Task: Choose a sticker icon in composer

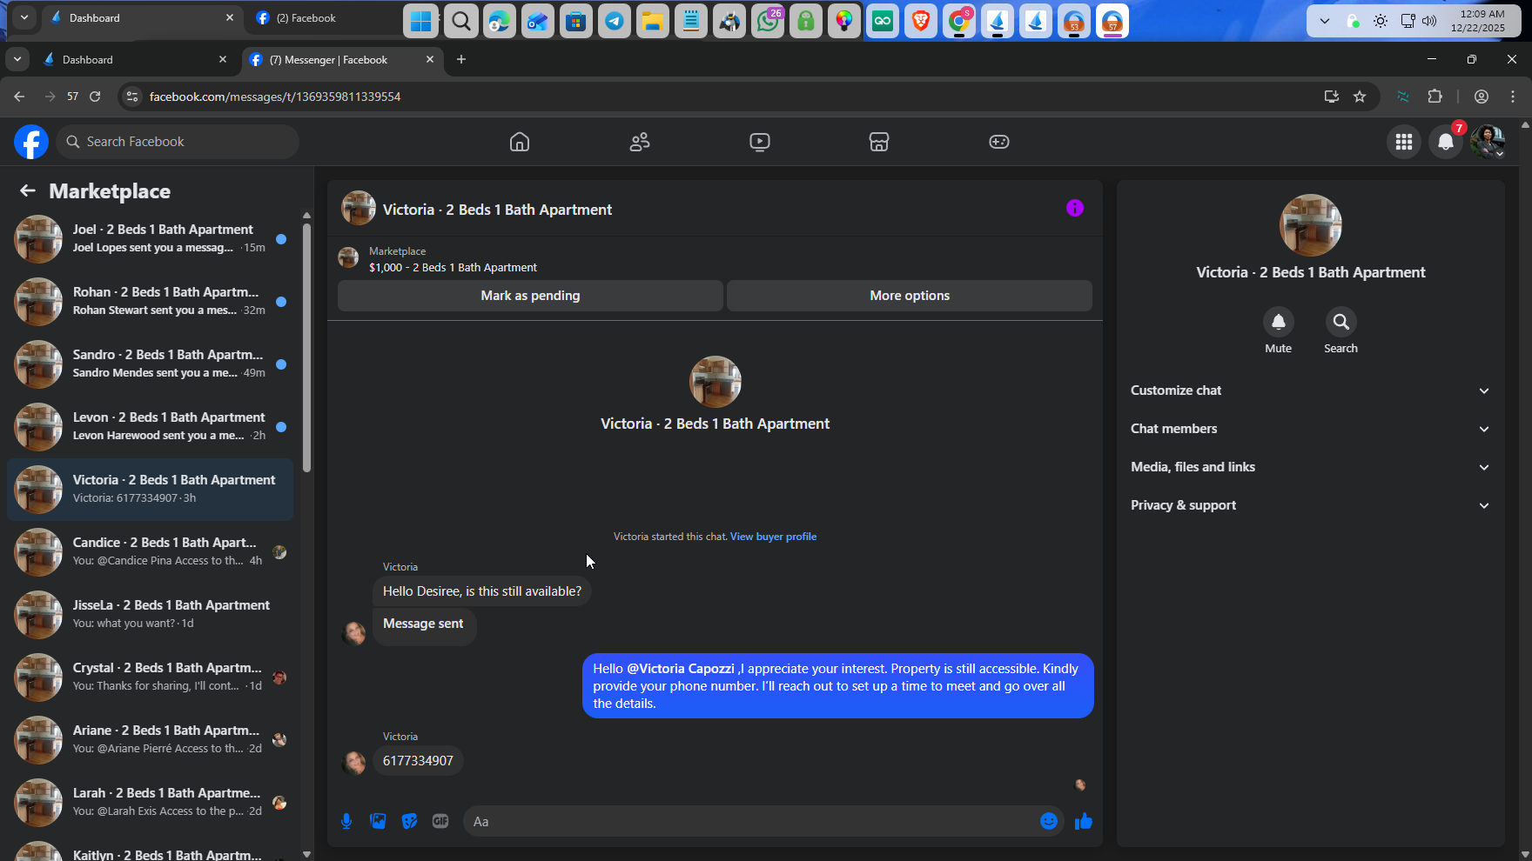Action: click(409, 821)
